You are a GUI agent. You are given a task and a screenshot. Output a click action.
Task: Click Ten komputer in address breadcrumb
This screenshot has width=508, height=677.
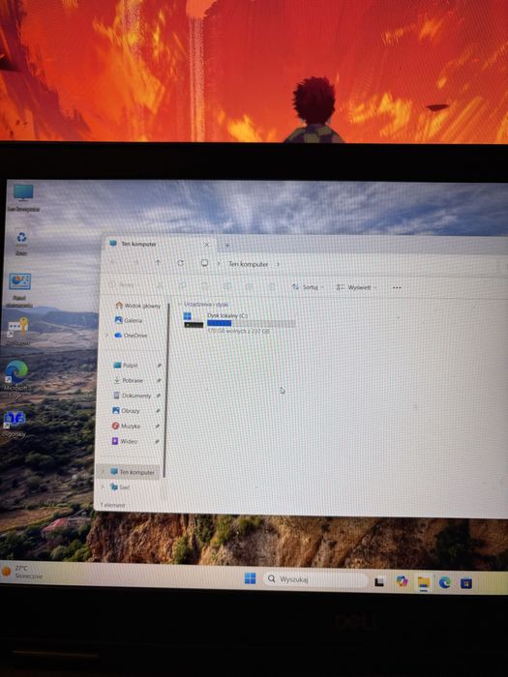(249, 264)
